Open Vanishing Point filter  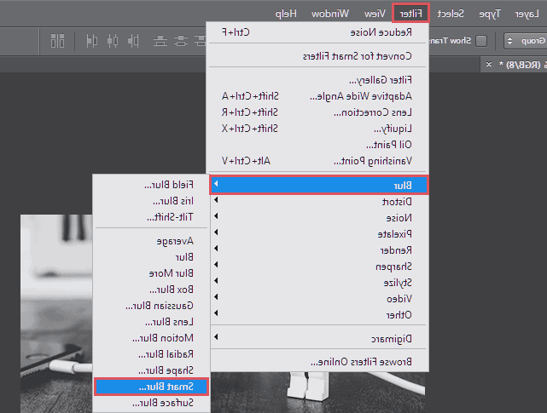click(x=317, y=161)
